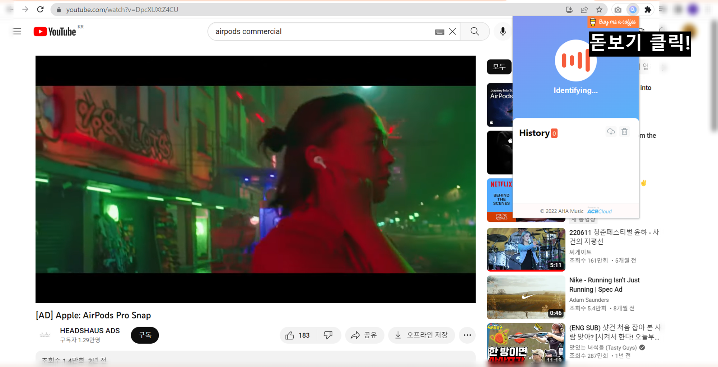The width and height of the screenshot is (718, 367).
Task: Export history with the cloud download icon
Action: (611, 132)
